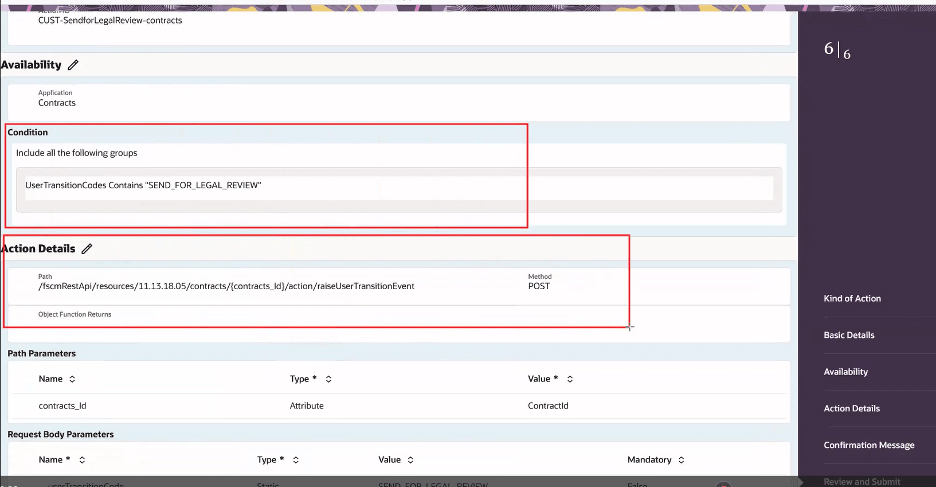Open Confirmation Message step in sidebar
The image size is (936, 487).
pyautogui.click(x=869, y=445)
